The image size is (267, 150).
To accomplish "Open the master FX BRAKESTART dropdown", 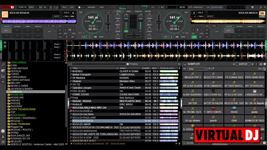I will [199, 7].
